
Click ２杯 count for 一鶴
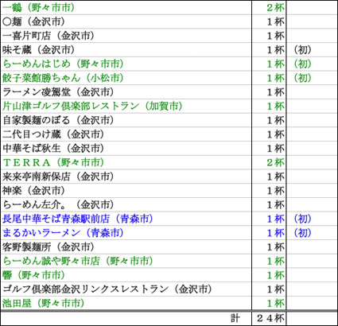click(x=275, y=7)
